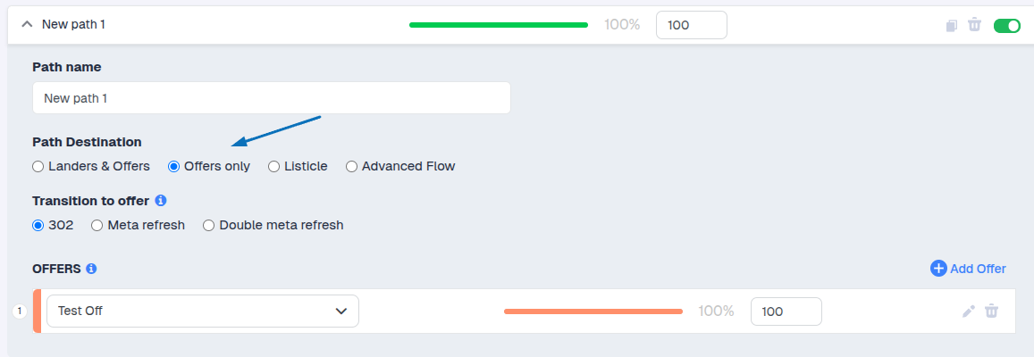Choose Double meta refresh transition
Screen dimensions: 1034x357
(209, 225)
